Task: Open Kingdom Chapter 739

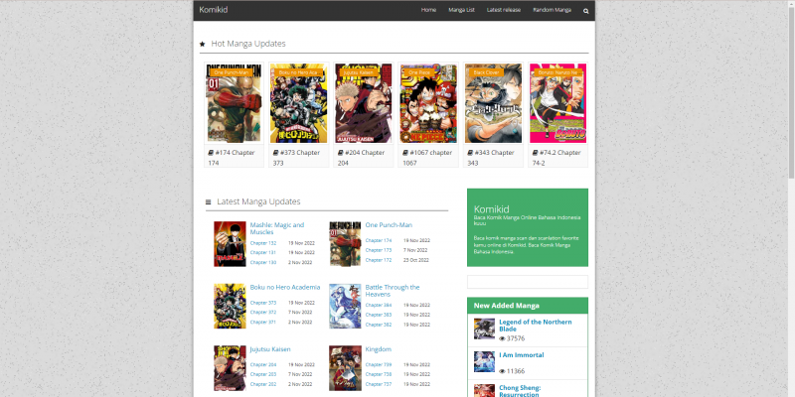Action: [x=379, y=364]
